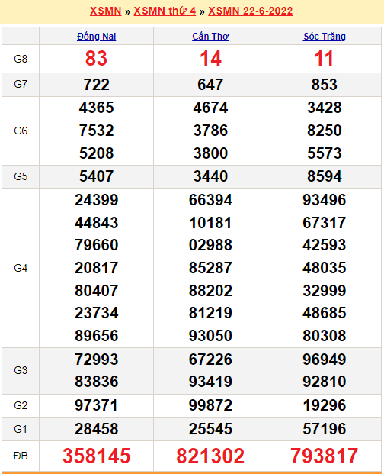
Task: Open the XSMN breadcrumb link
Action: point(106,11)
